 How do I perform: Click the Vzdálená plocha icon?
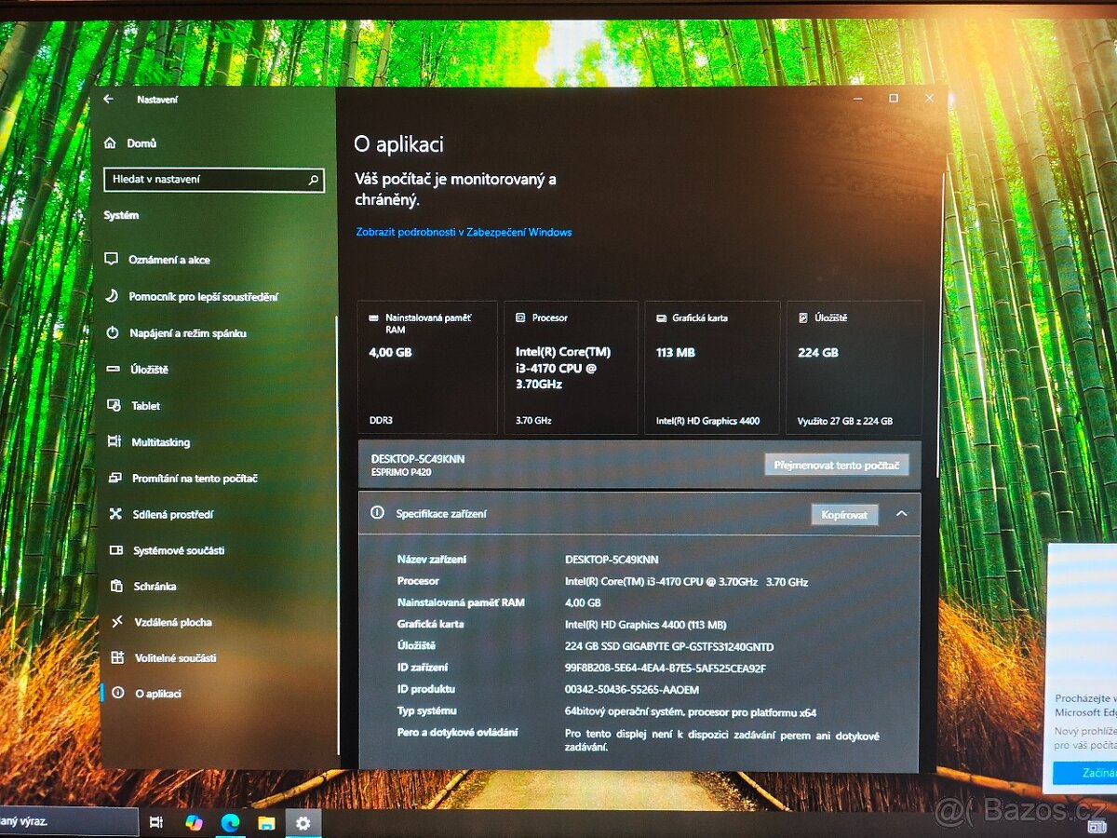coord(114,622)
